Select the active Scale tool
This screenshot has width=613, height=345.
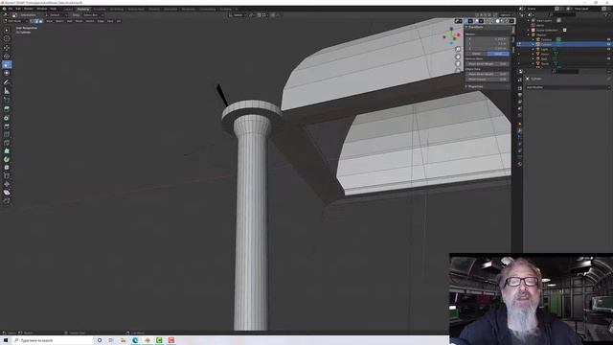click(7, 64)
